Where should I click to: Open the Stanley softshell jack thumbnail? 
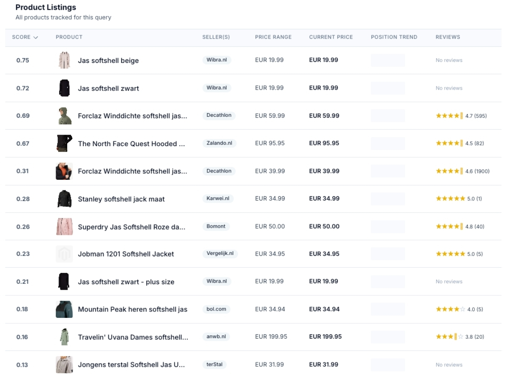point(64,199)
